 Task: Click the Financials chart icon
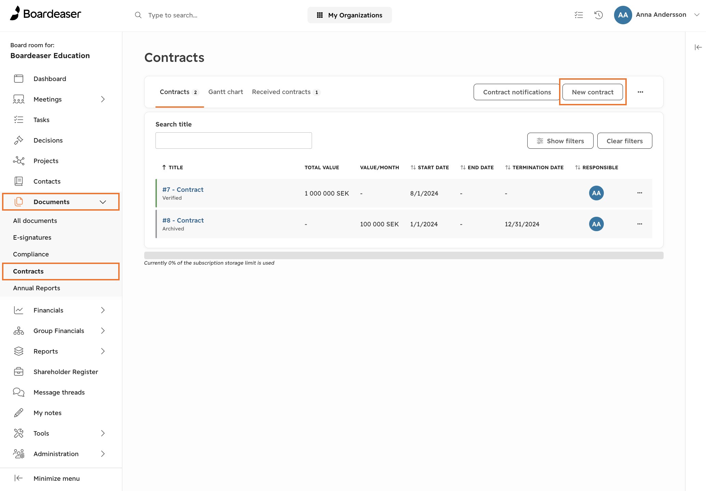18,310
